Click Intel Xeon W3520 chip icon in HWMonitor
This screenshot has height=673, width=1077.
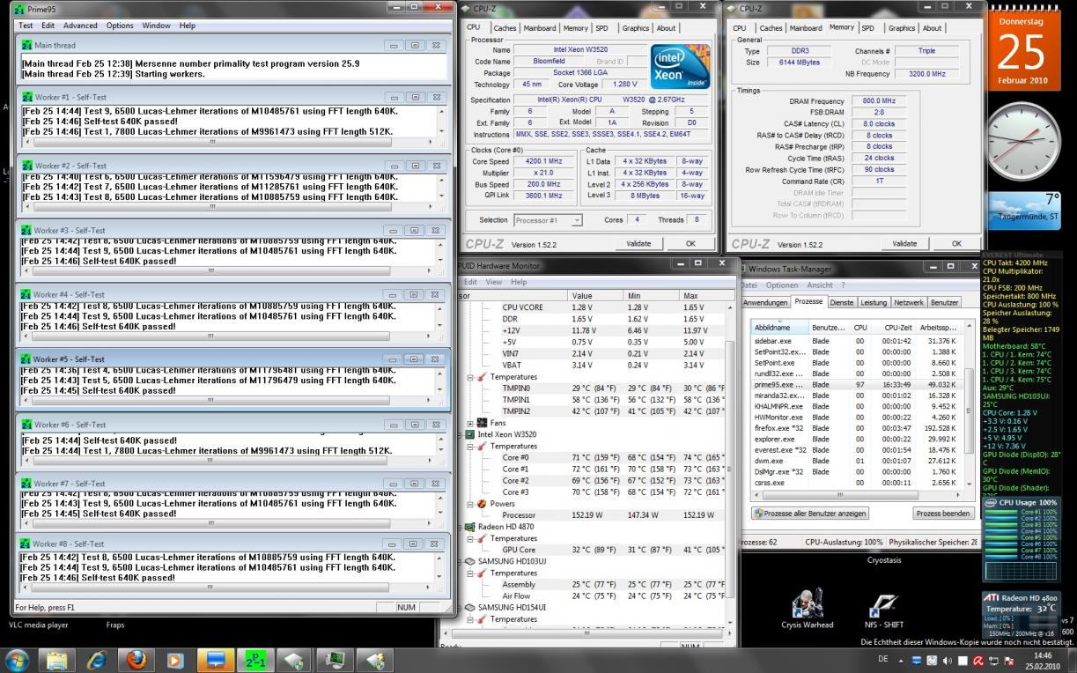pos(469,434)
